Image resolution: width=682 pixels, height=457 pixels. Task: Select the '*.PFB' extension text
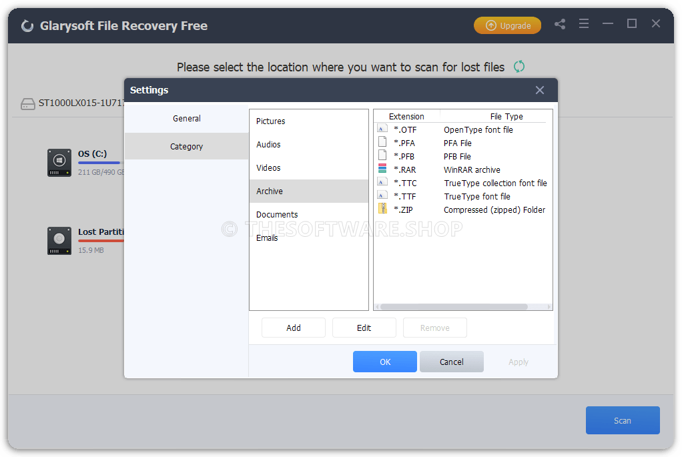[404, 157]
